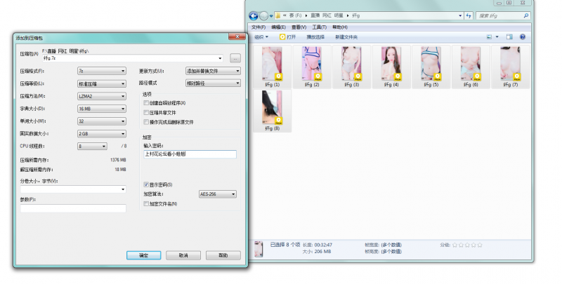
Task: Toggle the preview pane icon
Action: 509,36
